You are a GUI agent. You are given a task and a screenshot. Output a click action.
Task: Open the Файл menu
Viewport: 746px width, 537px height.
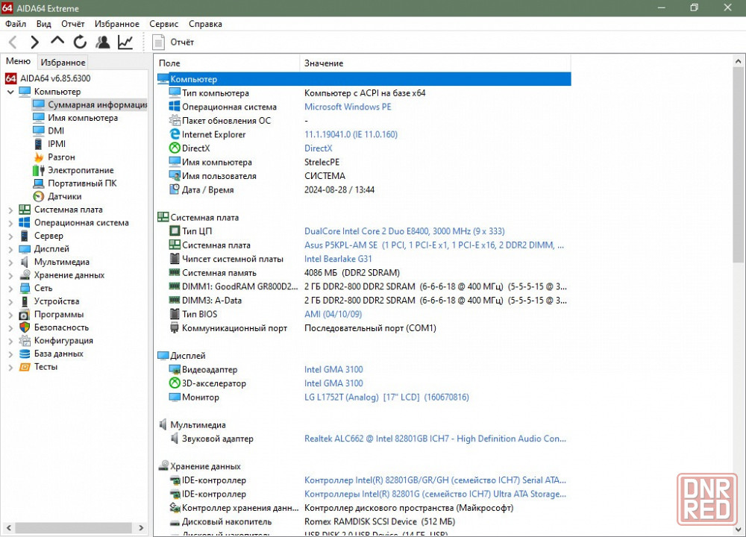tap(16, 24)
